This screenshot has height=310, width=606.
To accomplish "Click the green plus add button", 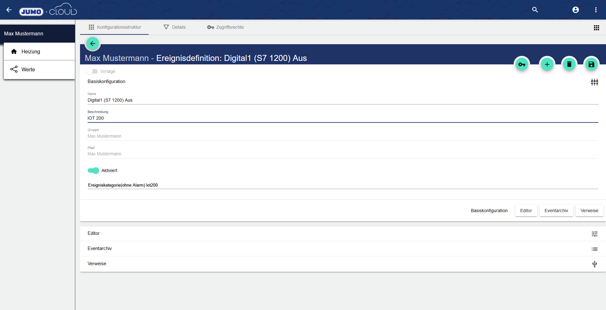I will point(547,64).
